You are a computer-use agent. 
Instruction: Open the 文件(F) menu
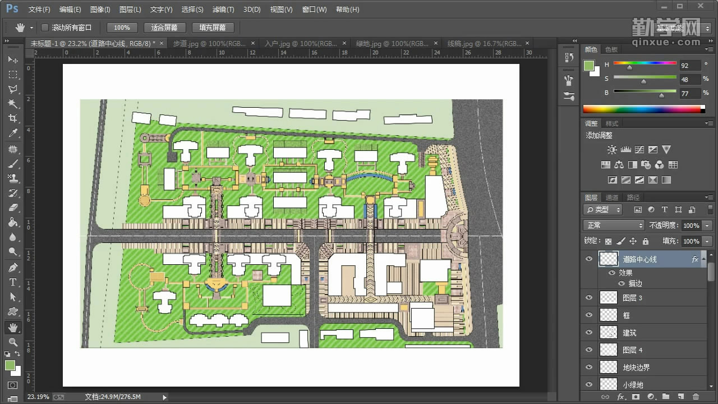(x=39, y=10)
